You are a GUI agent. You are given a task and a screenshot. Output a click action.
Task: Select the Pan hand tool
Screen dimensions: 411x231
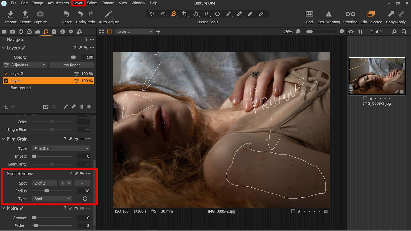163,14
